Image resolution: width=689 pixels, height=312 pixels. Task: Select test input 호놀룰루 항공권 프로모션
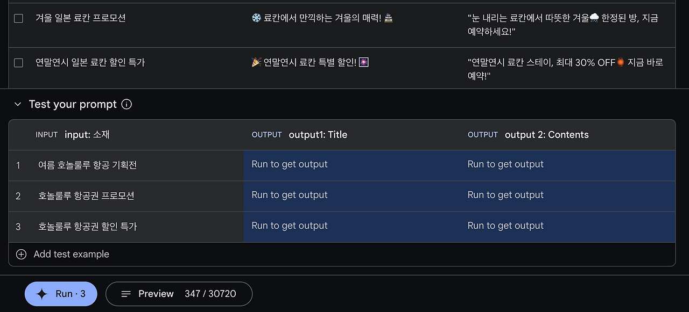point(86,196)
